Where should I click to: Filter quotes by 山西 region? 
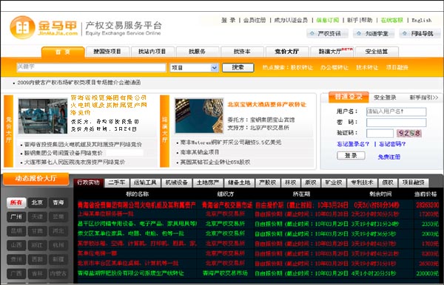click(x=16, y=245)
